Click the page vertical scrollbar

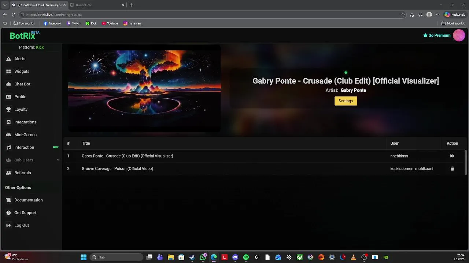coord(466,163)
